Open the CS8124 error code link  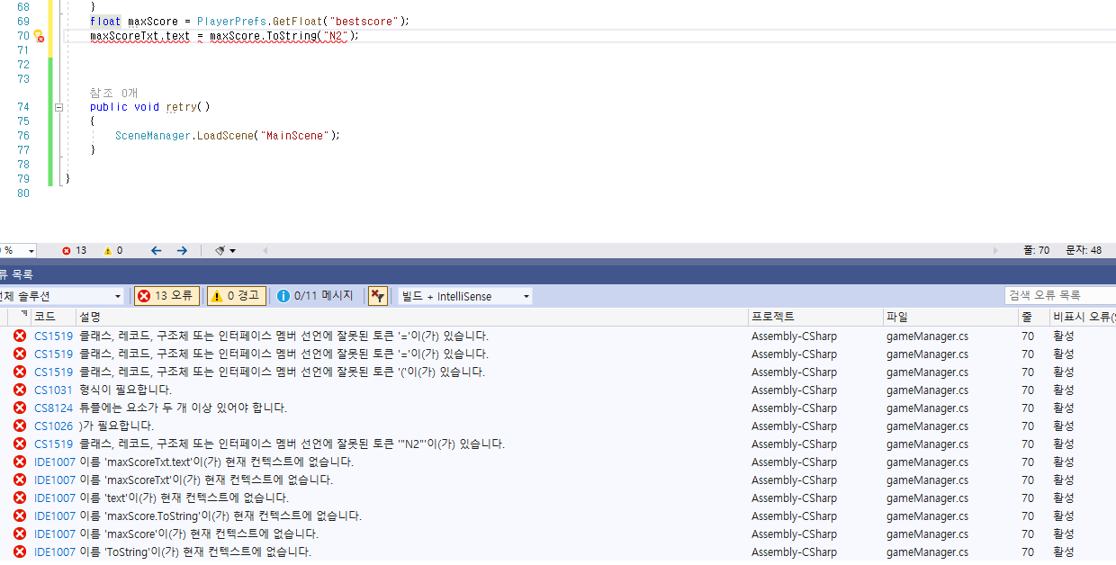point(53,408)
